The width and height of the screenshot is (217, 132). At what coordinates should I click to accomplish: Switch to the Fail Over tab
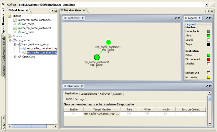tap(105, 94)
